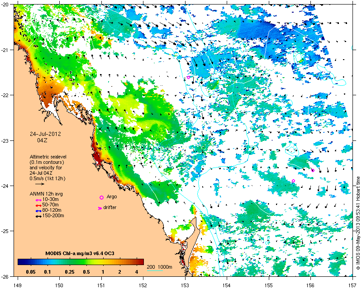Click the dark red end of Chl-a colorbar
362x289 pixels.
(142, 262)
